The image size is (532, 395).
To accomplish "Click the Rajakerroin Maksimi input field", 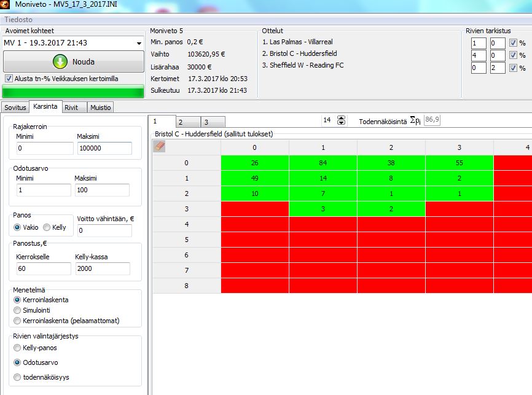I will pyautogui.click(x=104, y=149).
